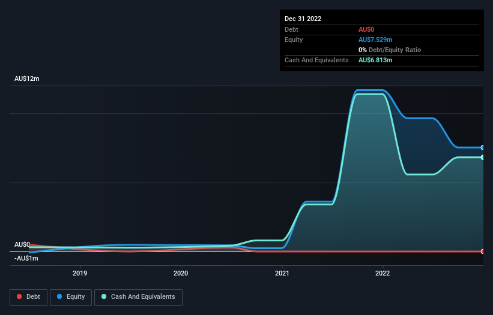Click the 2021 x-axis label

(x=282, y=273)
